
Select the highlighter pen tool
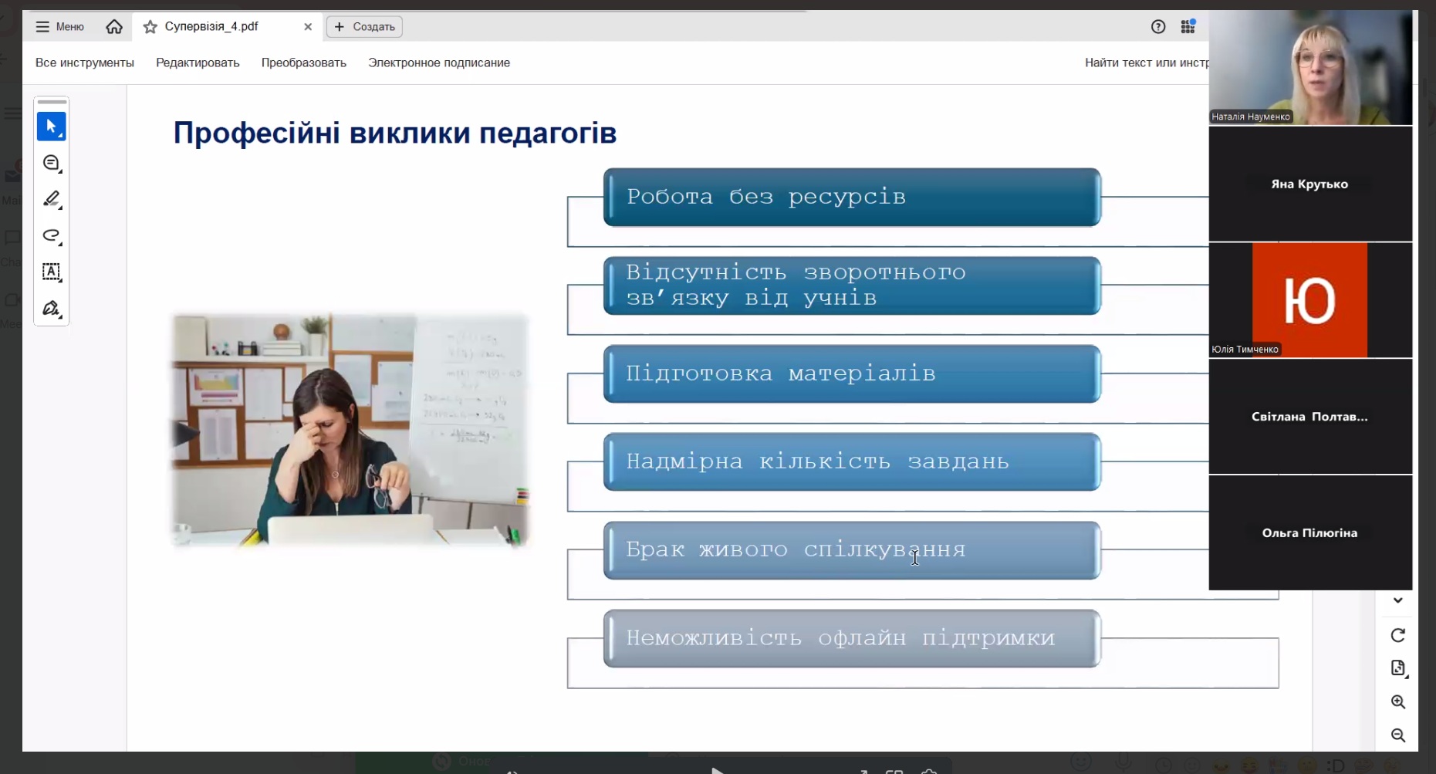[x=51, y=200]
